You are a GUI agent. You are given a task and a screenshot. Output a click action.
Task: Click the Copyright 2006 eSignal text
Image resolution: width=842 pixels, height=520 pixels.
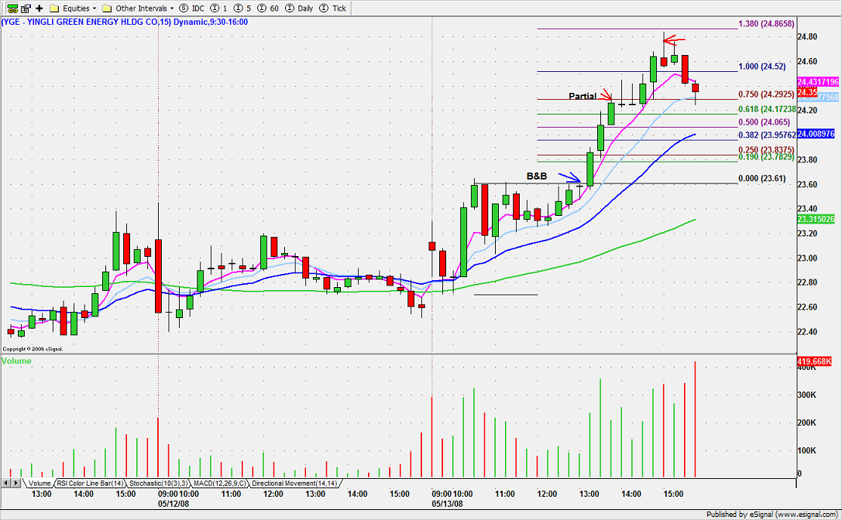click(33, 349)
